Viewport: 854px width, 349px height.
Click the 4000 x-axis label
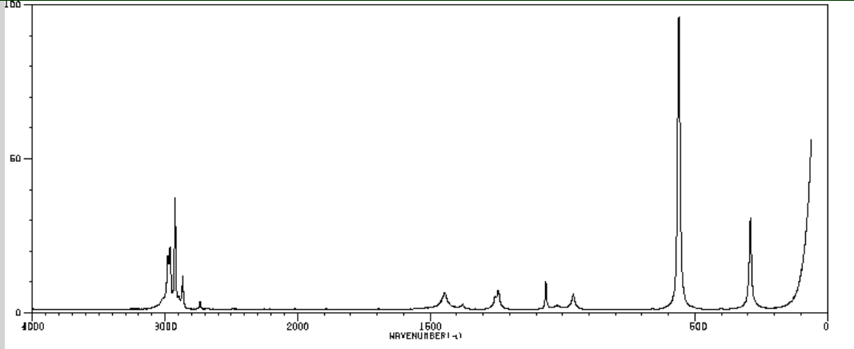[x=31, y=327]
